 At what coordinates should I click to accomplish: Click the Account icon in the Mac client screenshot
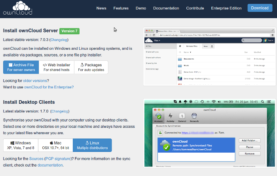[x=158, y=118]
